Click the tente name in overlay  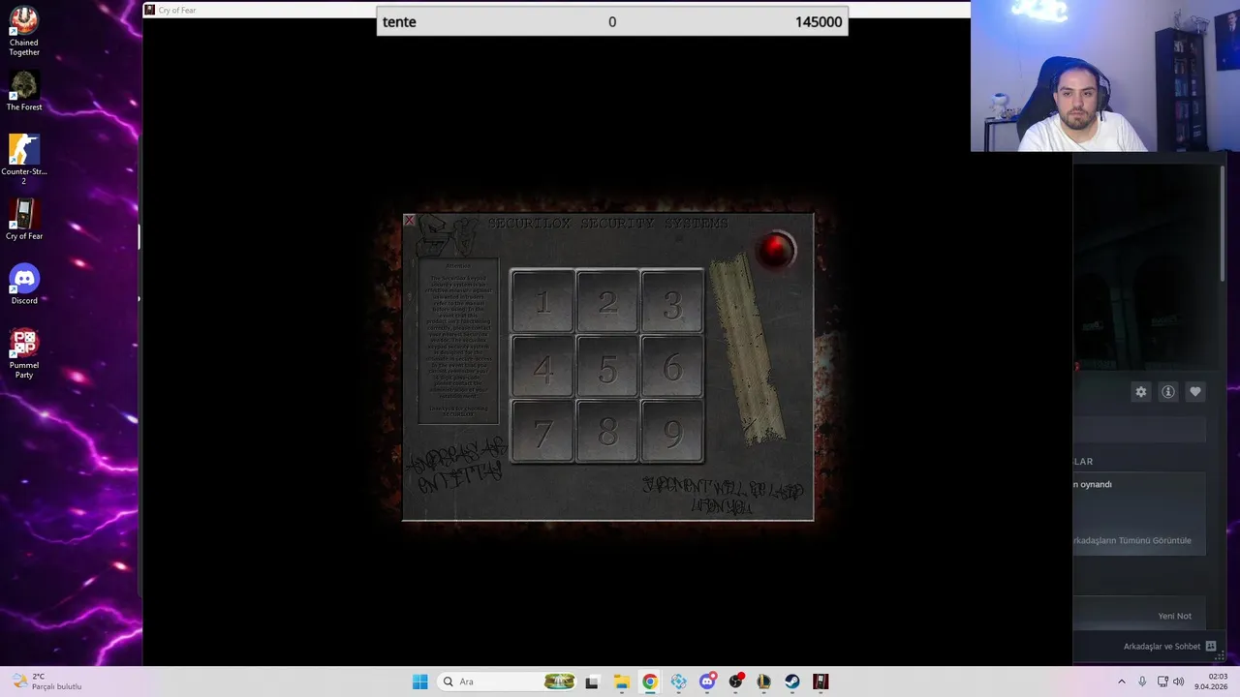[x=399, y=21]
